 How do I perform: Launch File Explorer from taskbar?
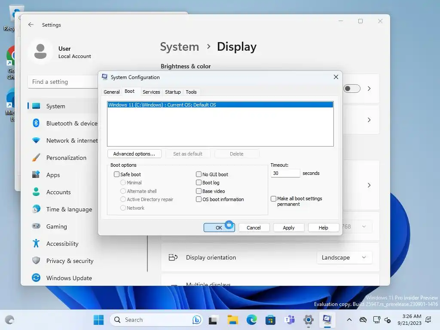(232, 320)
